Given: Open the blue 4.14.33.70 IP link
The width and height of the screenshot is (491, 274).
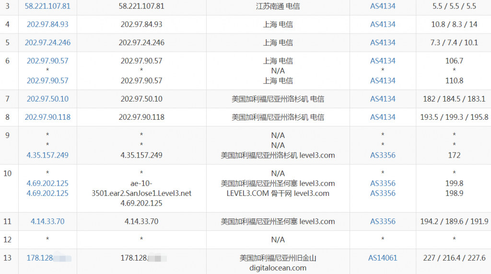Looking at the screenshot, I should click(x=47, y=221).
